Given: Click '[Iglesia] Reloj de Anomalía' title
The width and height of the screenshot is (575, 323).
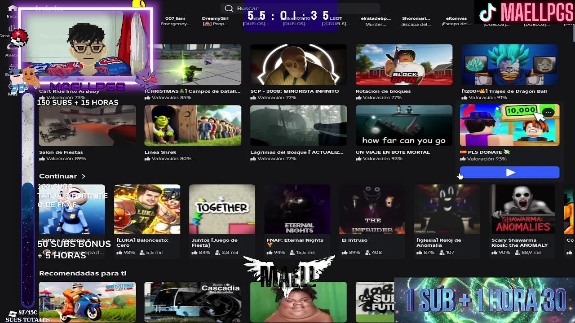Looking at the screenshot, I should (439, 243).
